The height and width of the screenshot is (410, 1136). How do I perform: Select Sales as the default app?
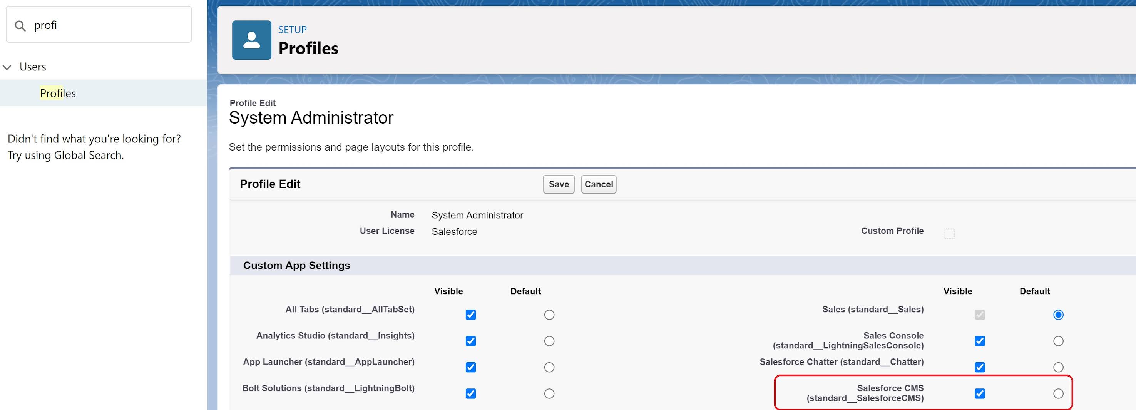[x=1058, y=314]
